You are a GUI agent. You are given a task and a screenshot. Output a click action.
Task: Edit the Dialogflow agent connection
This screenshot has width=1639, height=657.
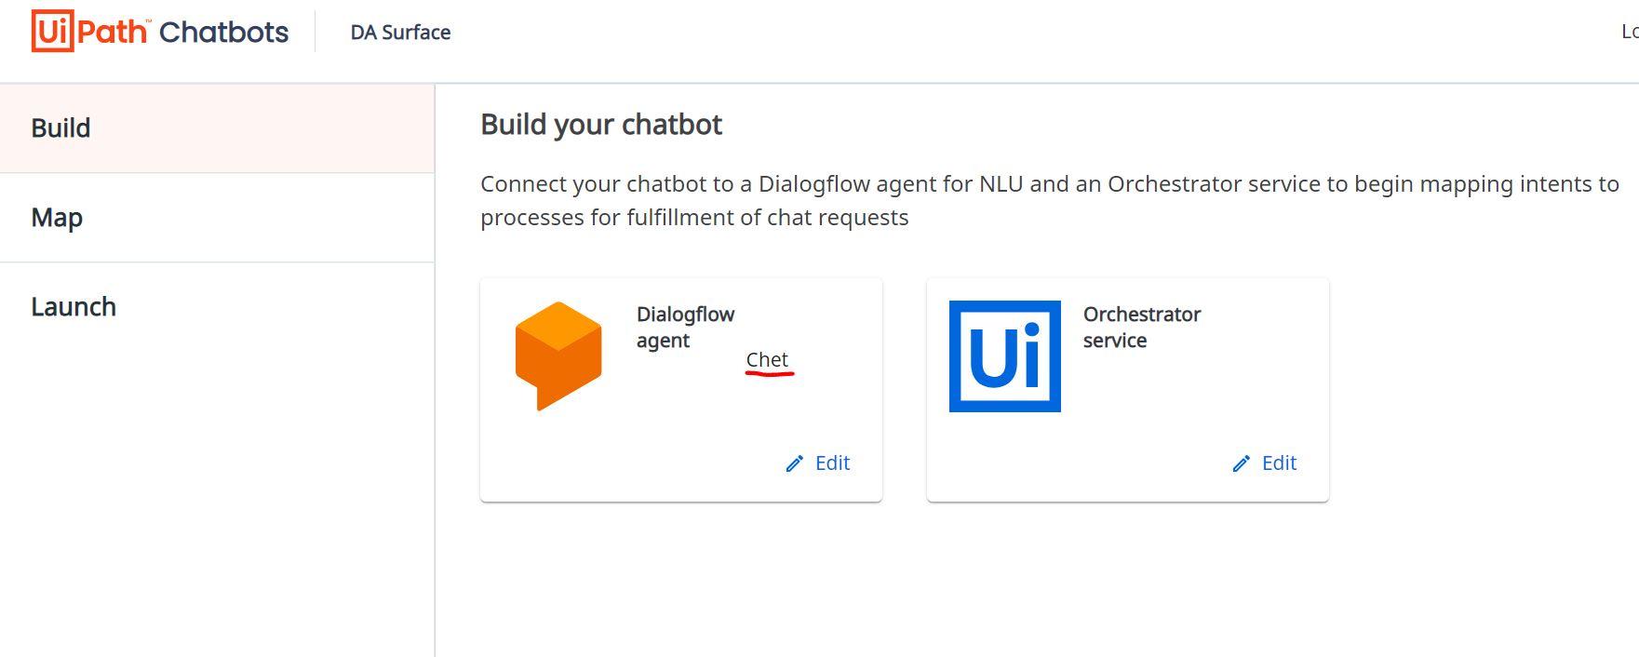point(818,463)
